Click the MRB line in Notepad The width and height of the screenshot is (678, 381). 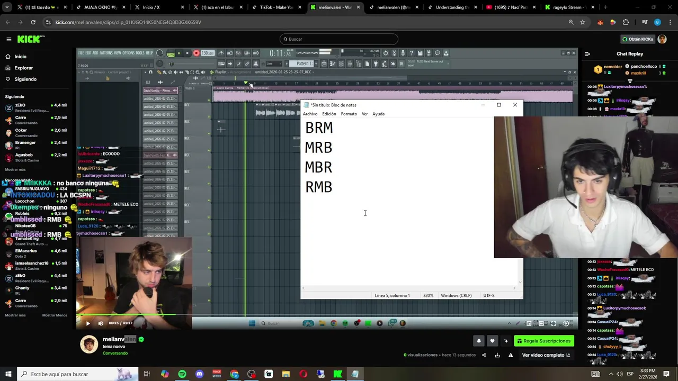pos(318,148)
